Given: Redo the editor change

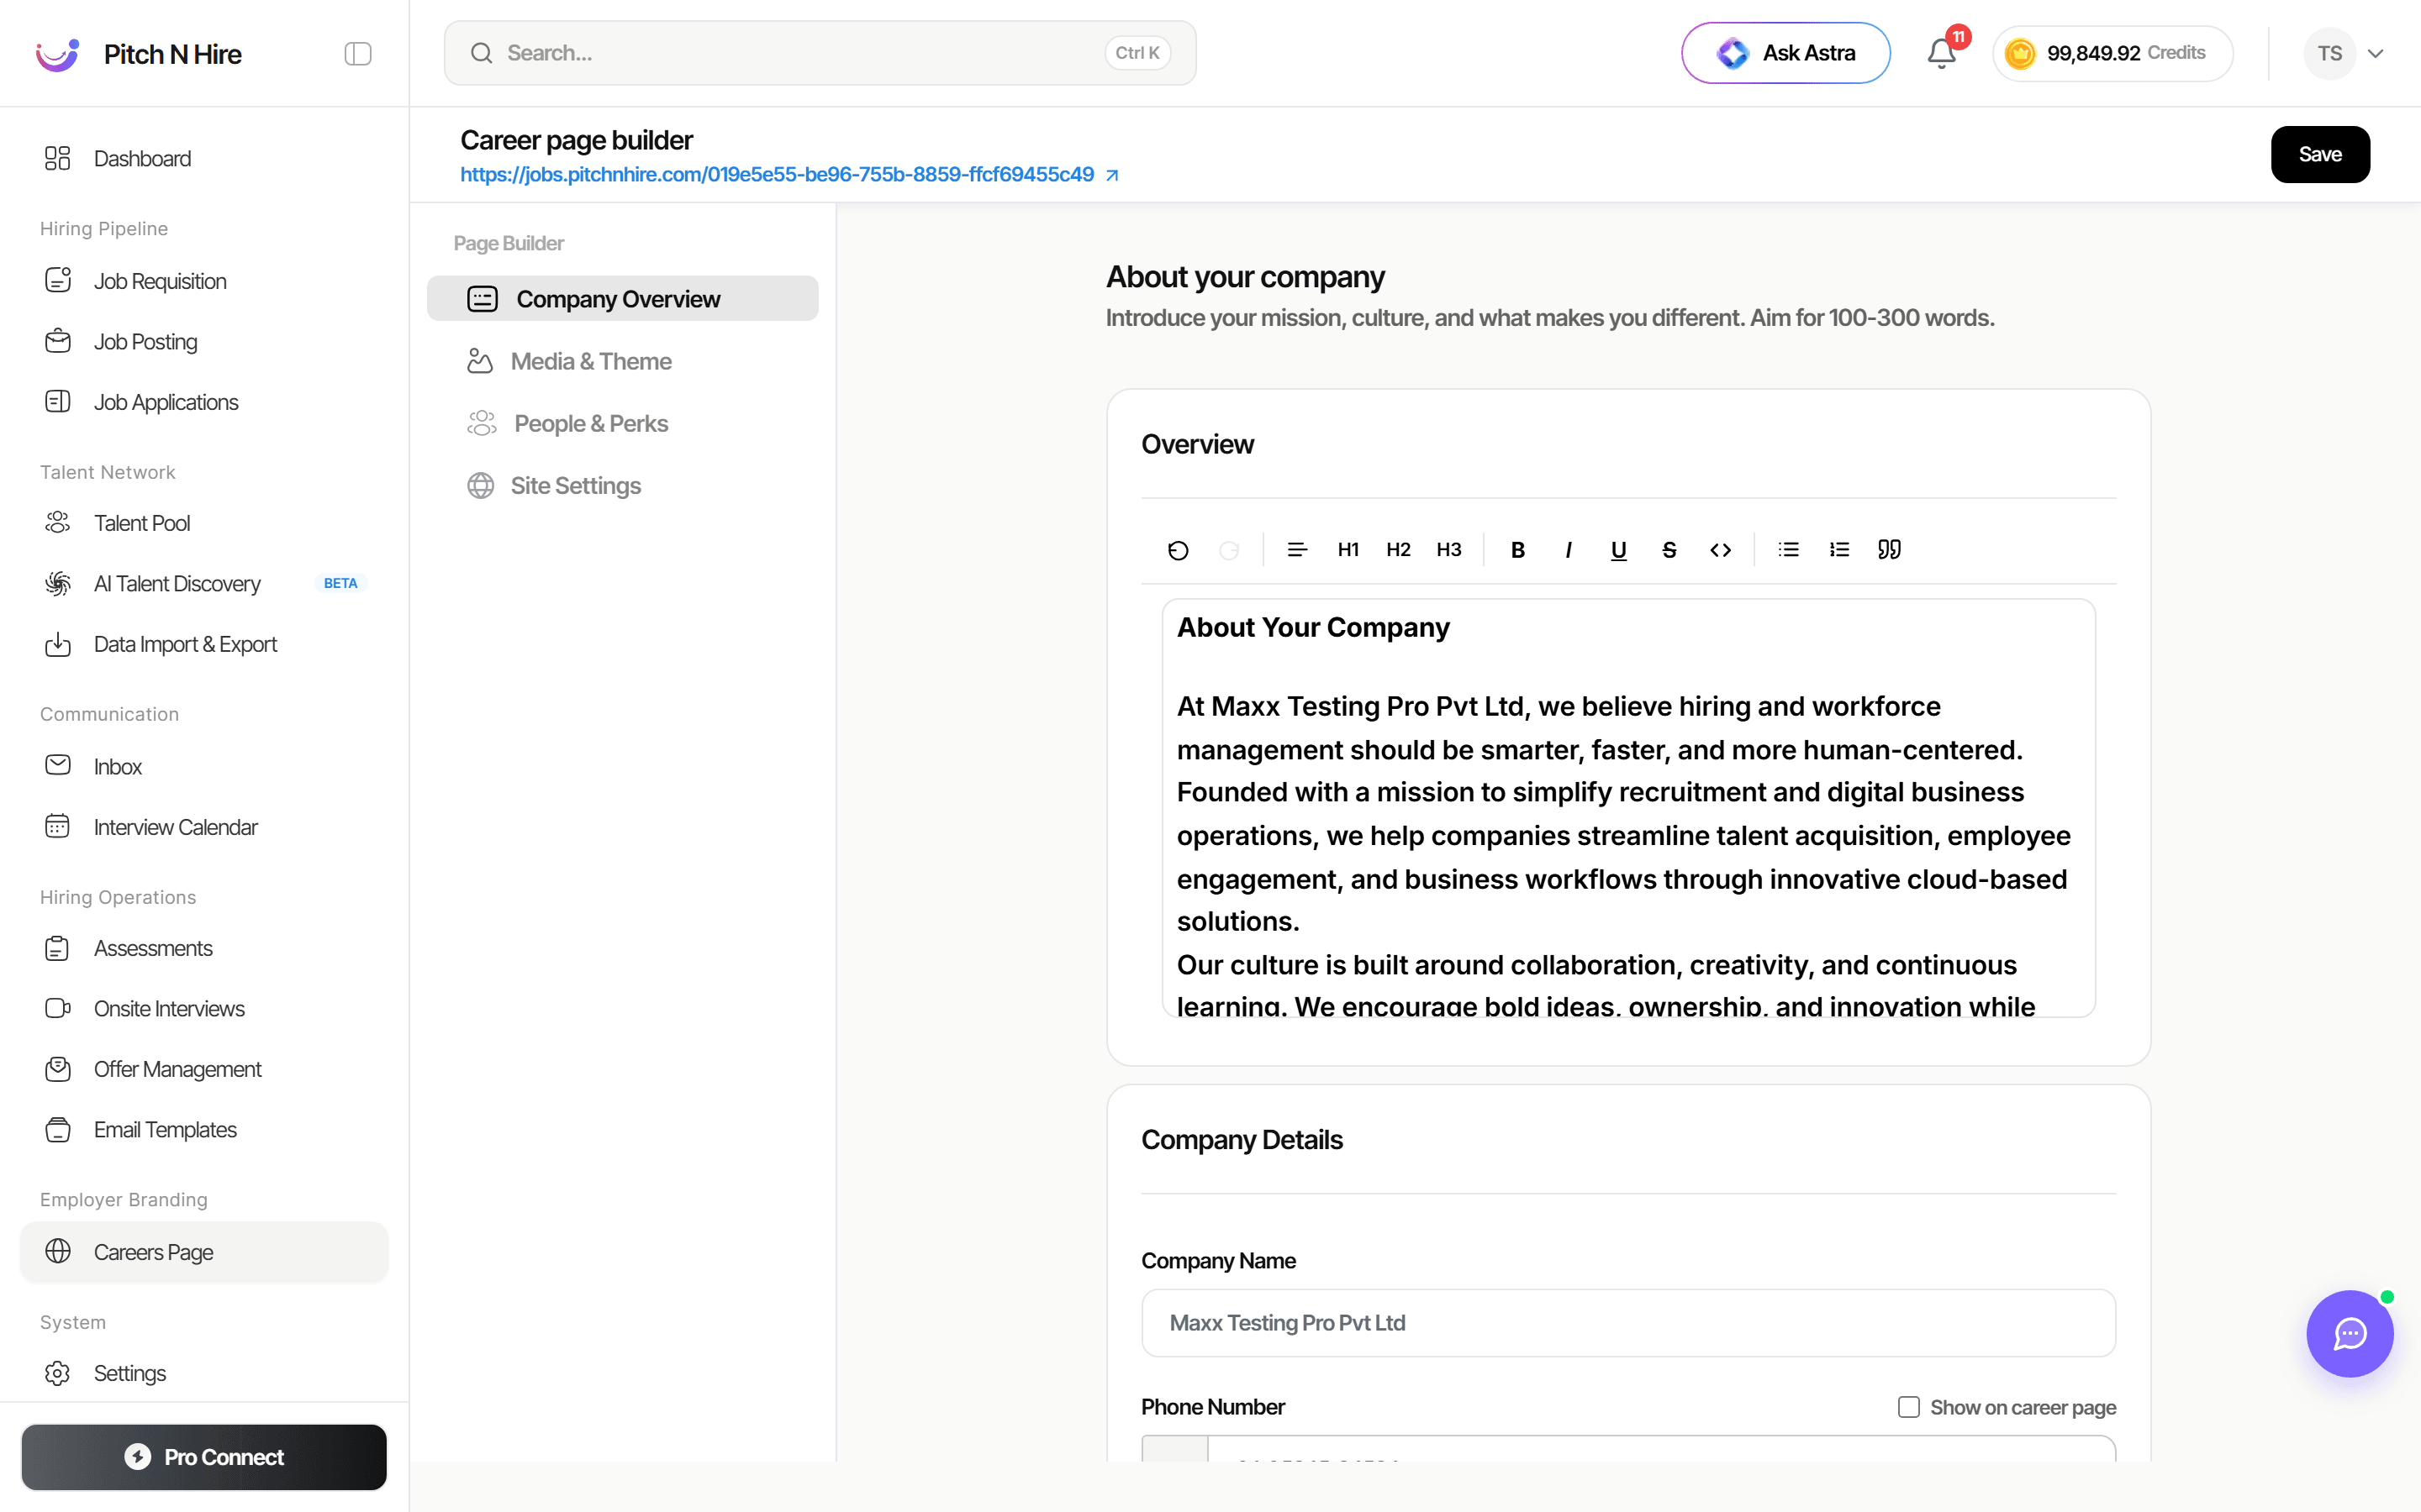Looking at the screenshot, I should click(1228, 550).
